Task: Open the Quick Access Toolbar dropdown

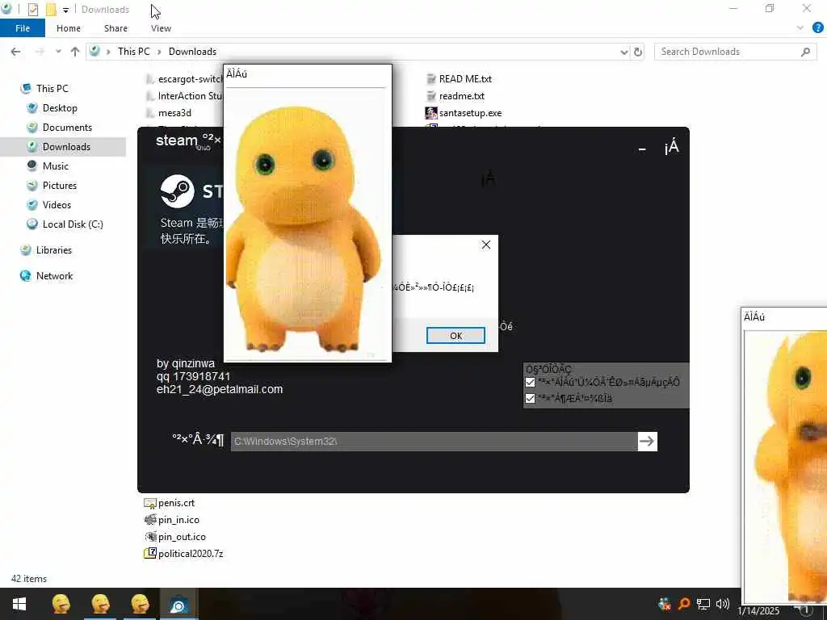Action: click(x=65, y=10)
